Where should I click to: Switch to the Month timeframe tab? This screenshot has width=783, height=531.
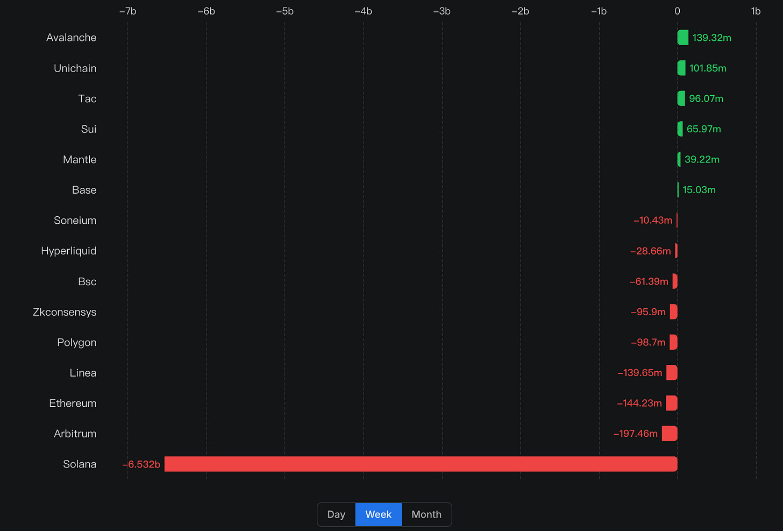click(426, 514)
